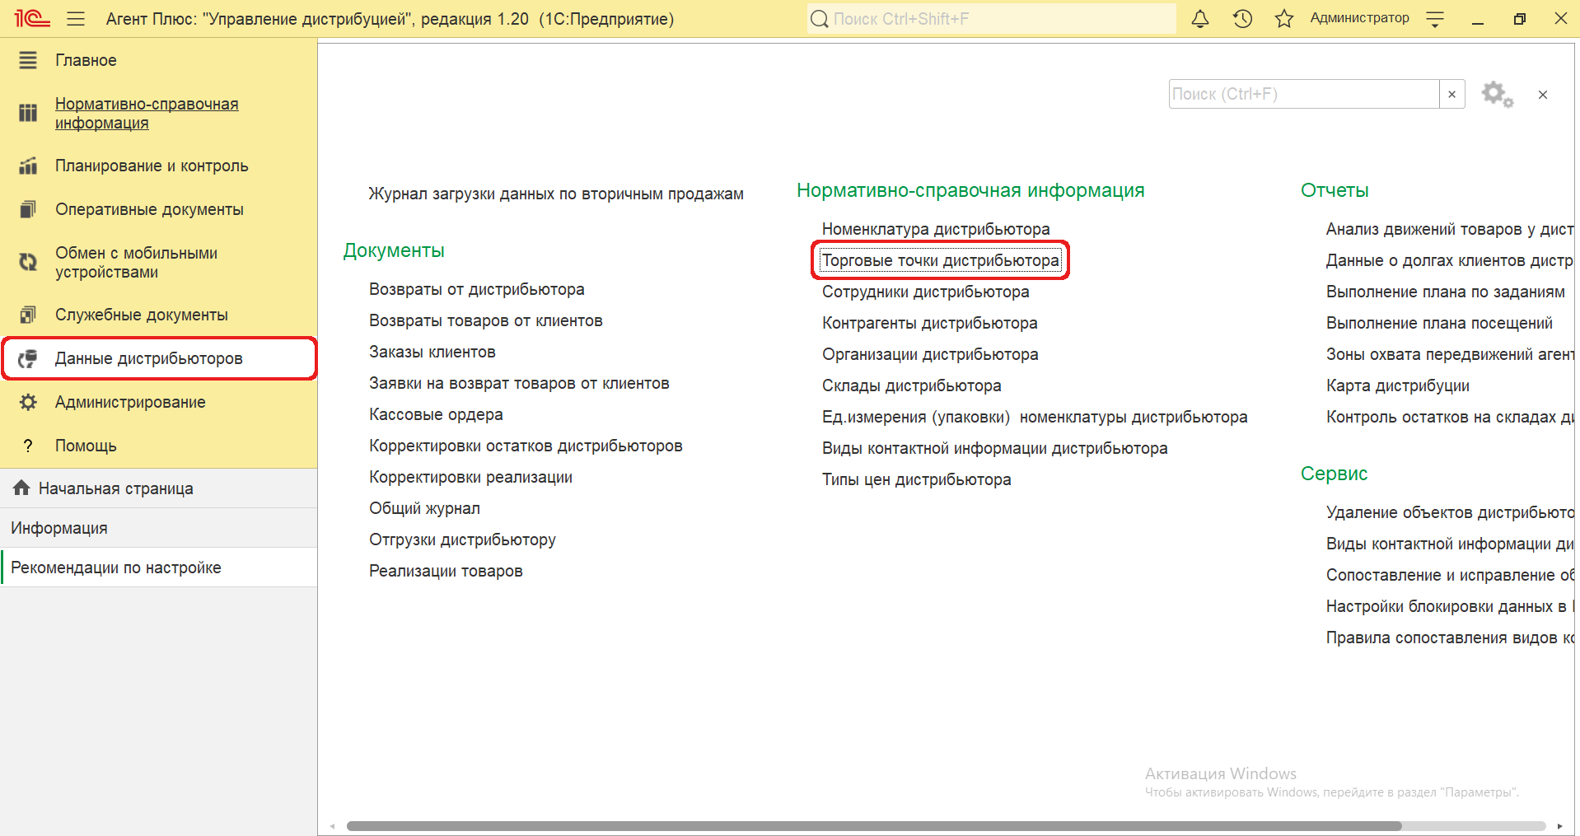Open Торговые точки дистрибьютора

point(941,260)
